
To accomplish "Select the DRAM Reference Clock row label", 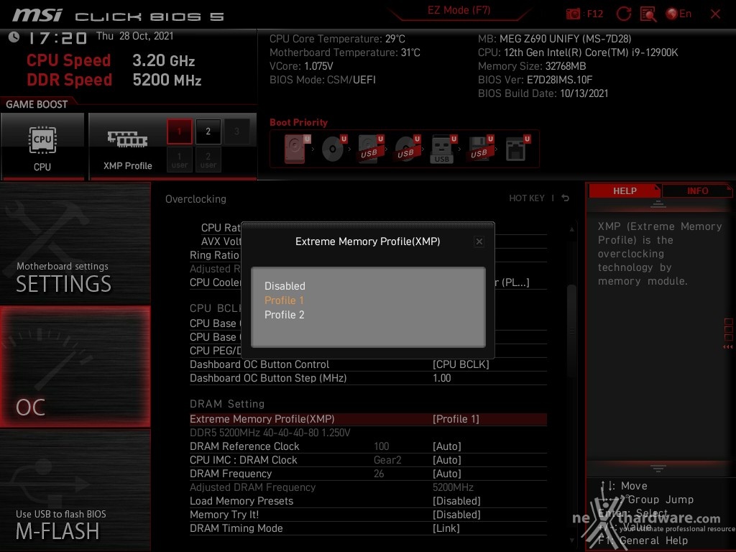I will (244, 446).
